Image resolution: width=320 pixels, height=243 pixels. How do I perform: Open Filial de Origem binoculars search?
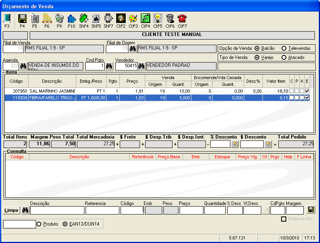pos(133,49)
